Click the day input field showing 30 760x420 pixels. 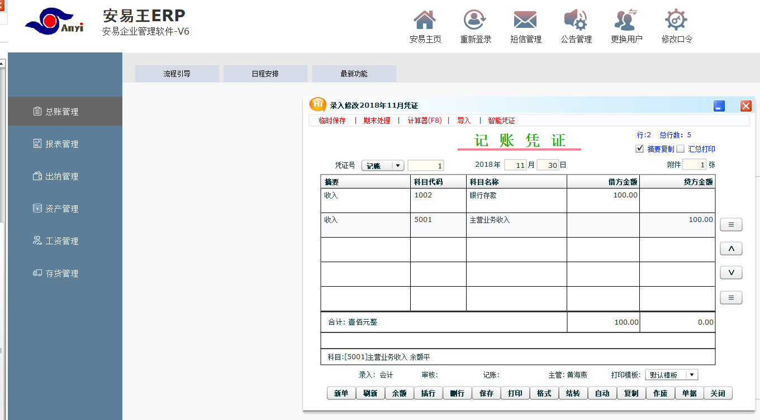(x=548, y=165)
